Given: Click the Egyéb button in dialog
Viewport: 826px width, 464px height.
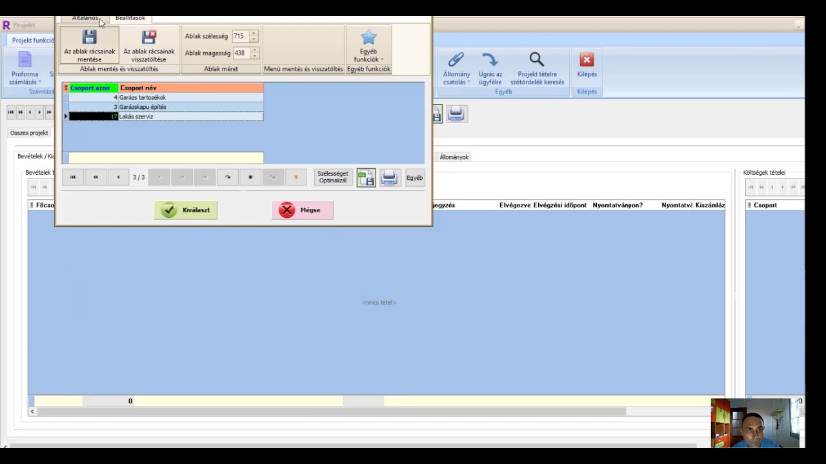Looking at the screenshot, I should (x=415, y=178).
